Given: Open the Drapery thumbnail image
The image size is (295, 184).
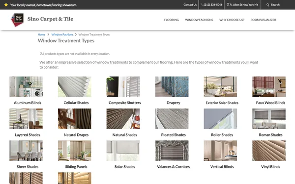Looking at the screenshot, I should [x=172, y=86].
